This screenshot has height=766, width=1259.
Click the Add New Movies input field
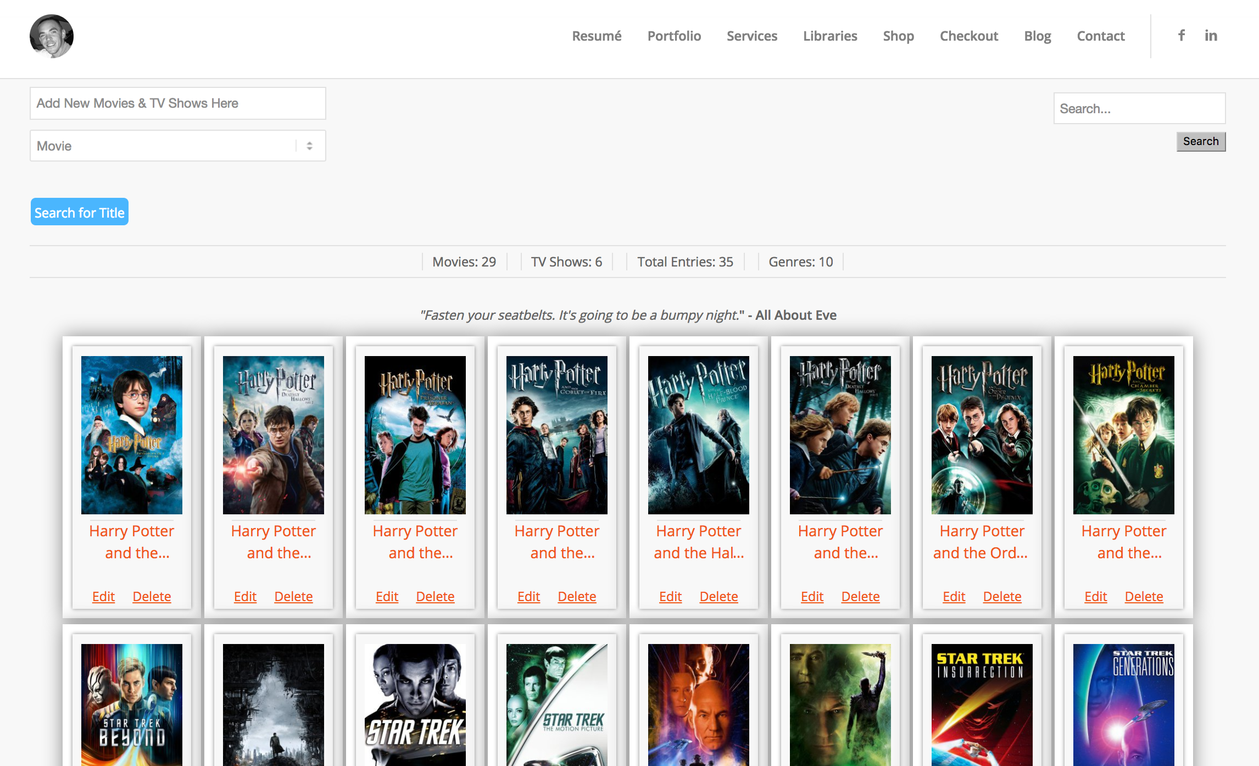(178, 103)
